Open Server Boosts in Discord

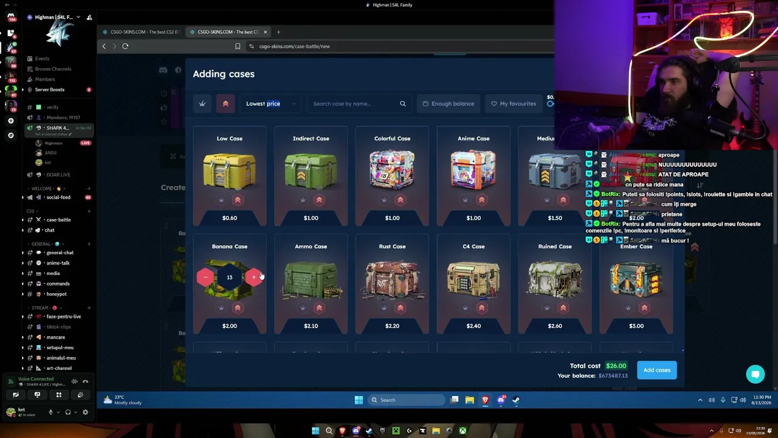click(x=49, y=89)
